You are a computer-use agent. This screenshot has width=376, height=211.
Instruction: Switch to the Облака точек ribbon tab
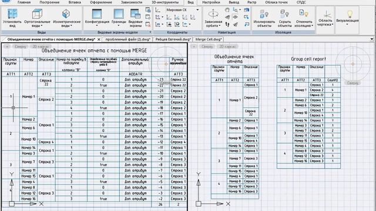(276, 2)
